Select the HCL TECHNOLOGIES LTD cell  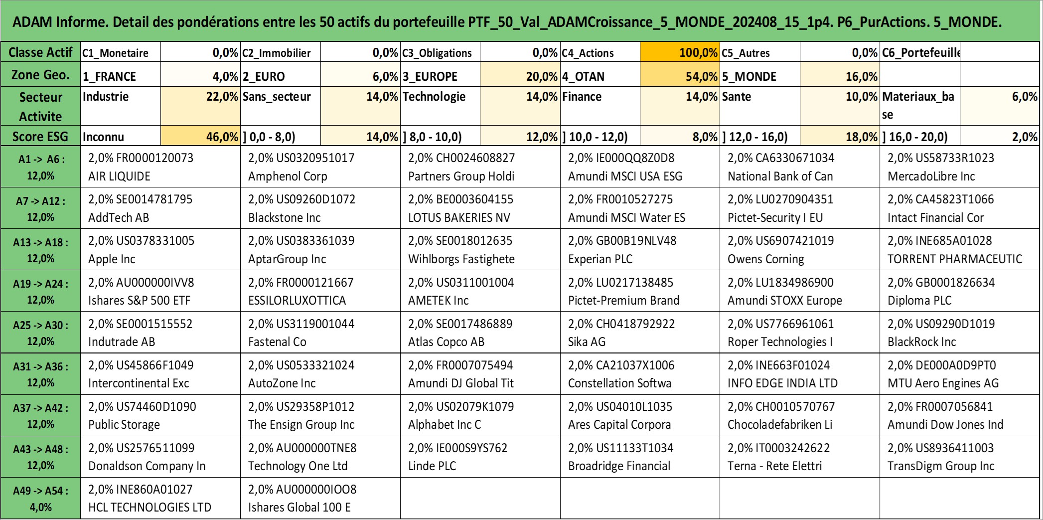pyautogui.click(x=160, y=498)
